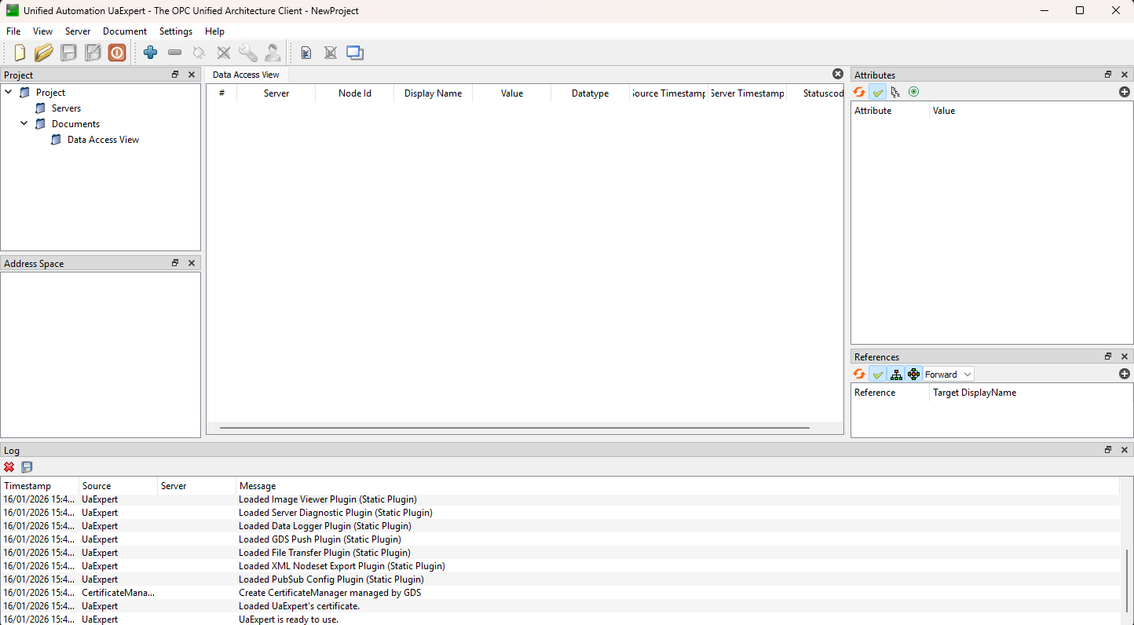Viewport: 1134px width, 625px height.
Task: Disconnect server via the crossed plug icon
Action: [223, 53]
